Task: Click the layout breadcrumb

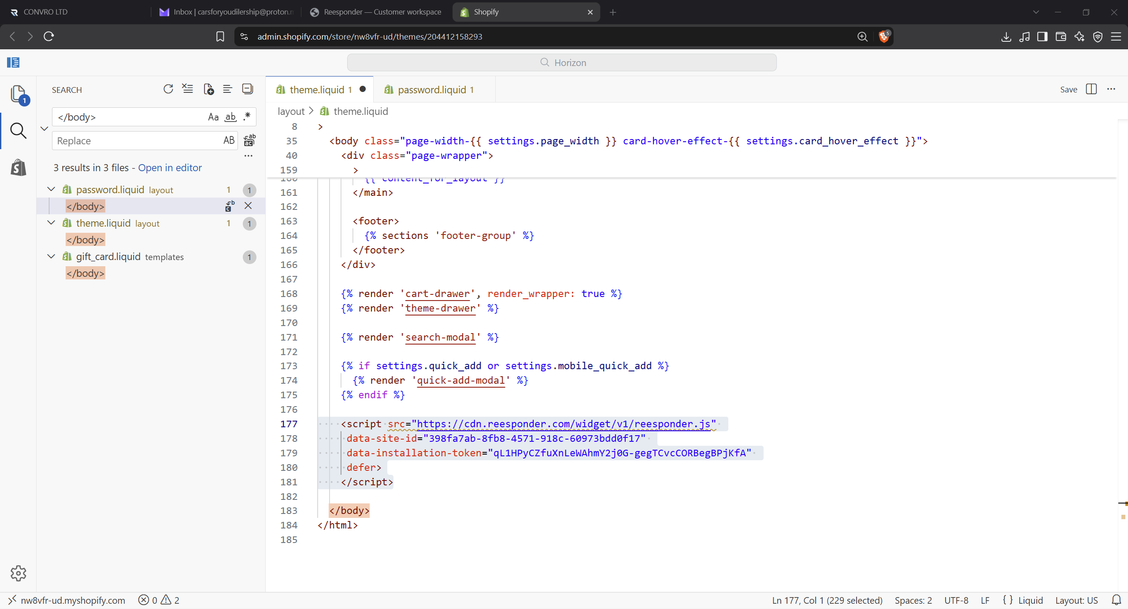Action: (291, 111)
